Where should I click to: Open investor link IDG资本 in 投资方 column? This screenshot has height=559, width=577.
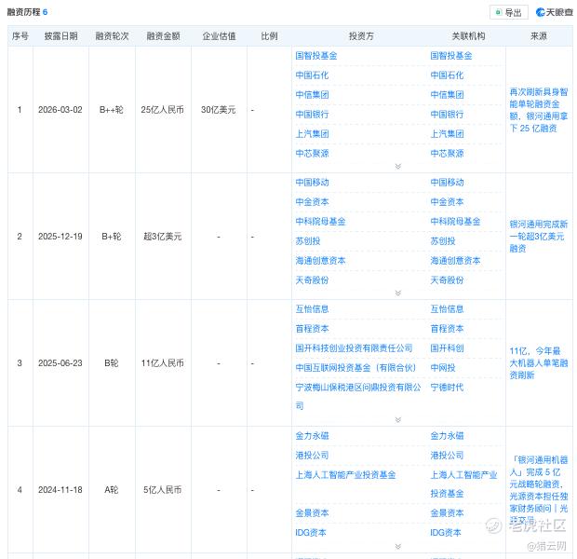pyautogui.click(x=311, y=533)
